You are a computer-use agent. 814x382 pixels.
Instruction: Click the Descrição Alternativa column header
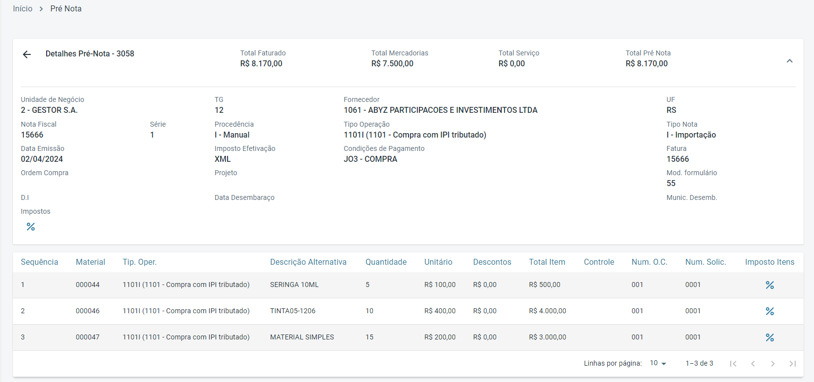point(308,262)
